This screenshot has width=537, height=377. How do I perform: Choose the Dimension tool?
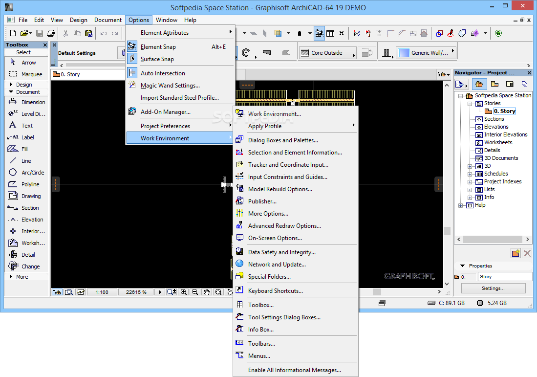click(26, 102)
